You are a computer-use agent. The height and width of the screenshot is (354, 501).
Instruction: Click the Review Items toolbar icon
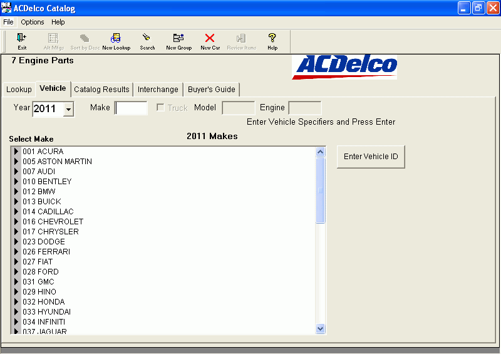tap(241, 39)
